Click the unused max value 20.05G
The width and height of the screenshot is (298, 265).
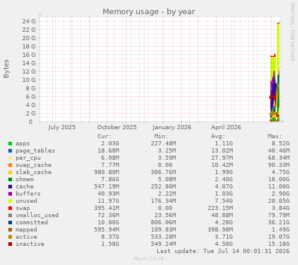[x=279, y=201]
